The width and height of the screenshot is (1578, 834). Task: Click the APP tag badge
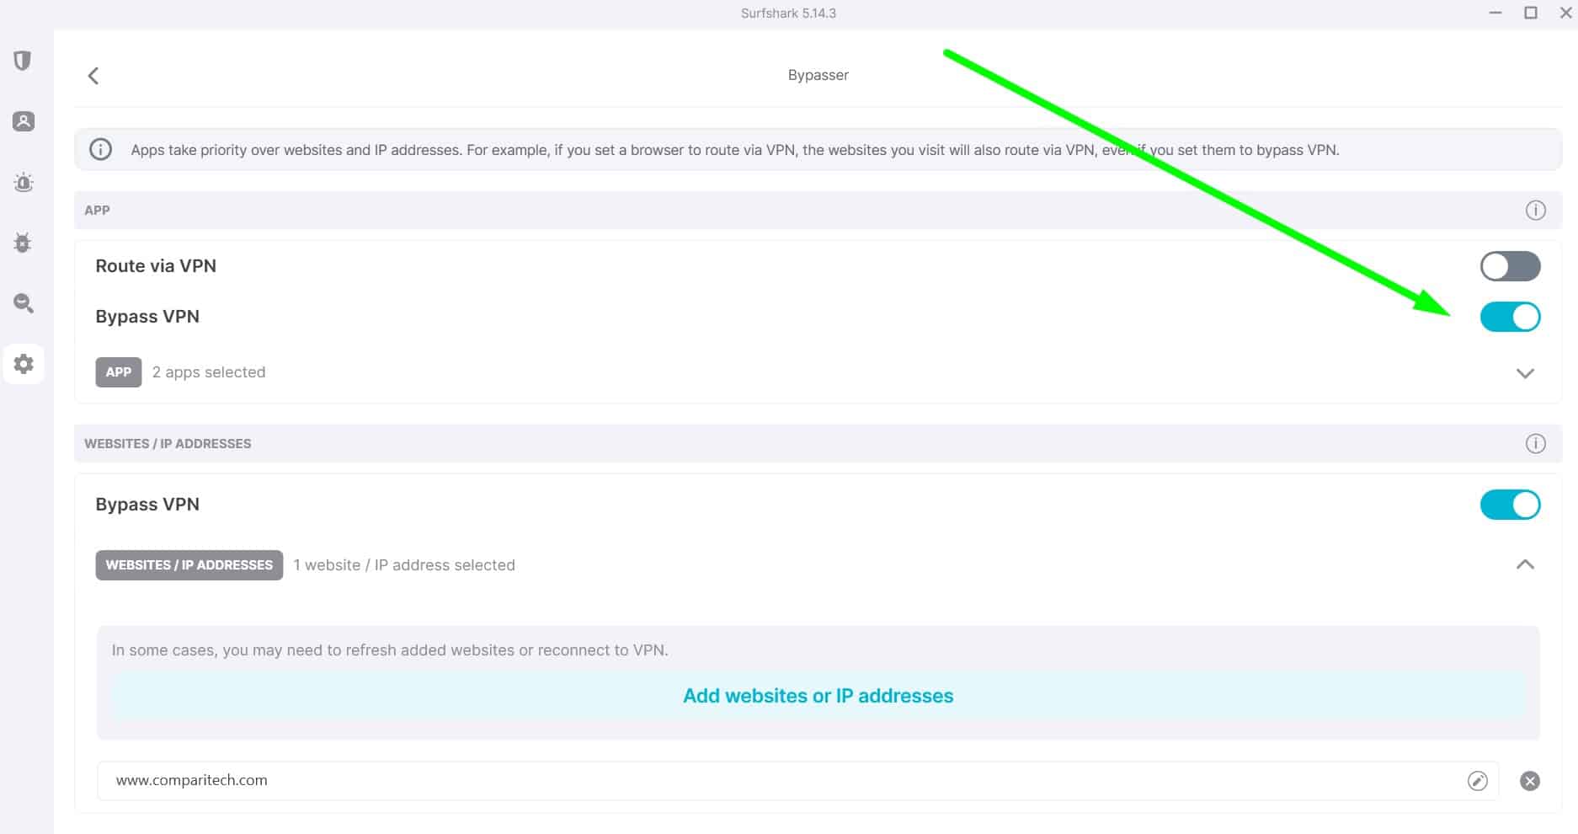(119, 372)
